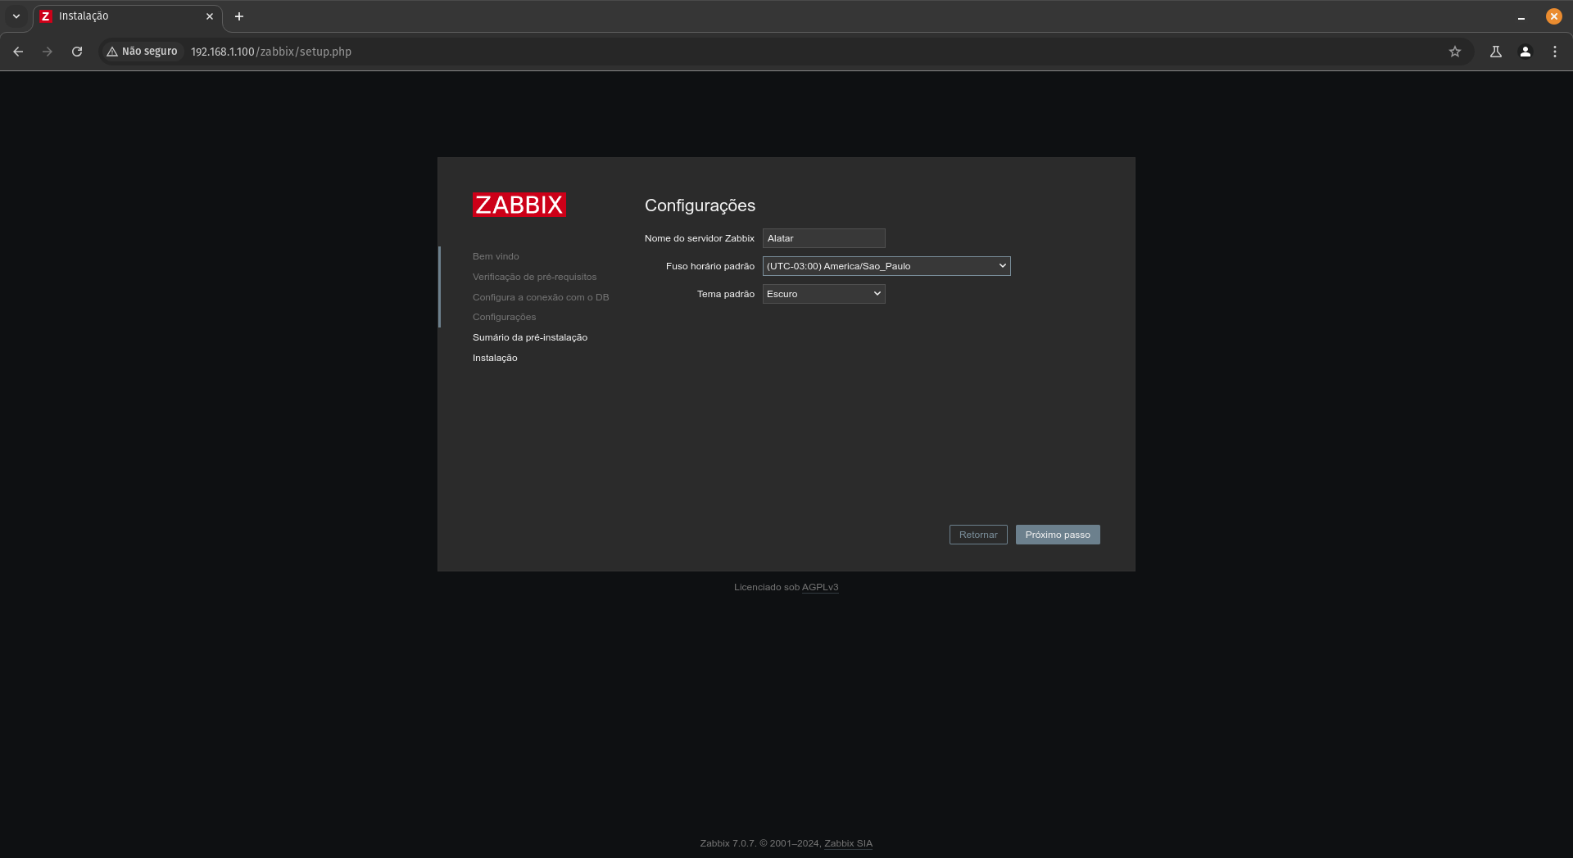The height and width of the screenshot is (858, 1573).
Task: Open the AGPLv3 license link
Action: click(x=819, y=587)
